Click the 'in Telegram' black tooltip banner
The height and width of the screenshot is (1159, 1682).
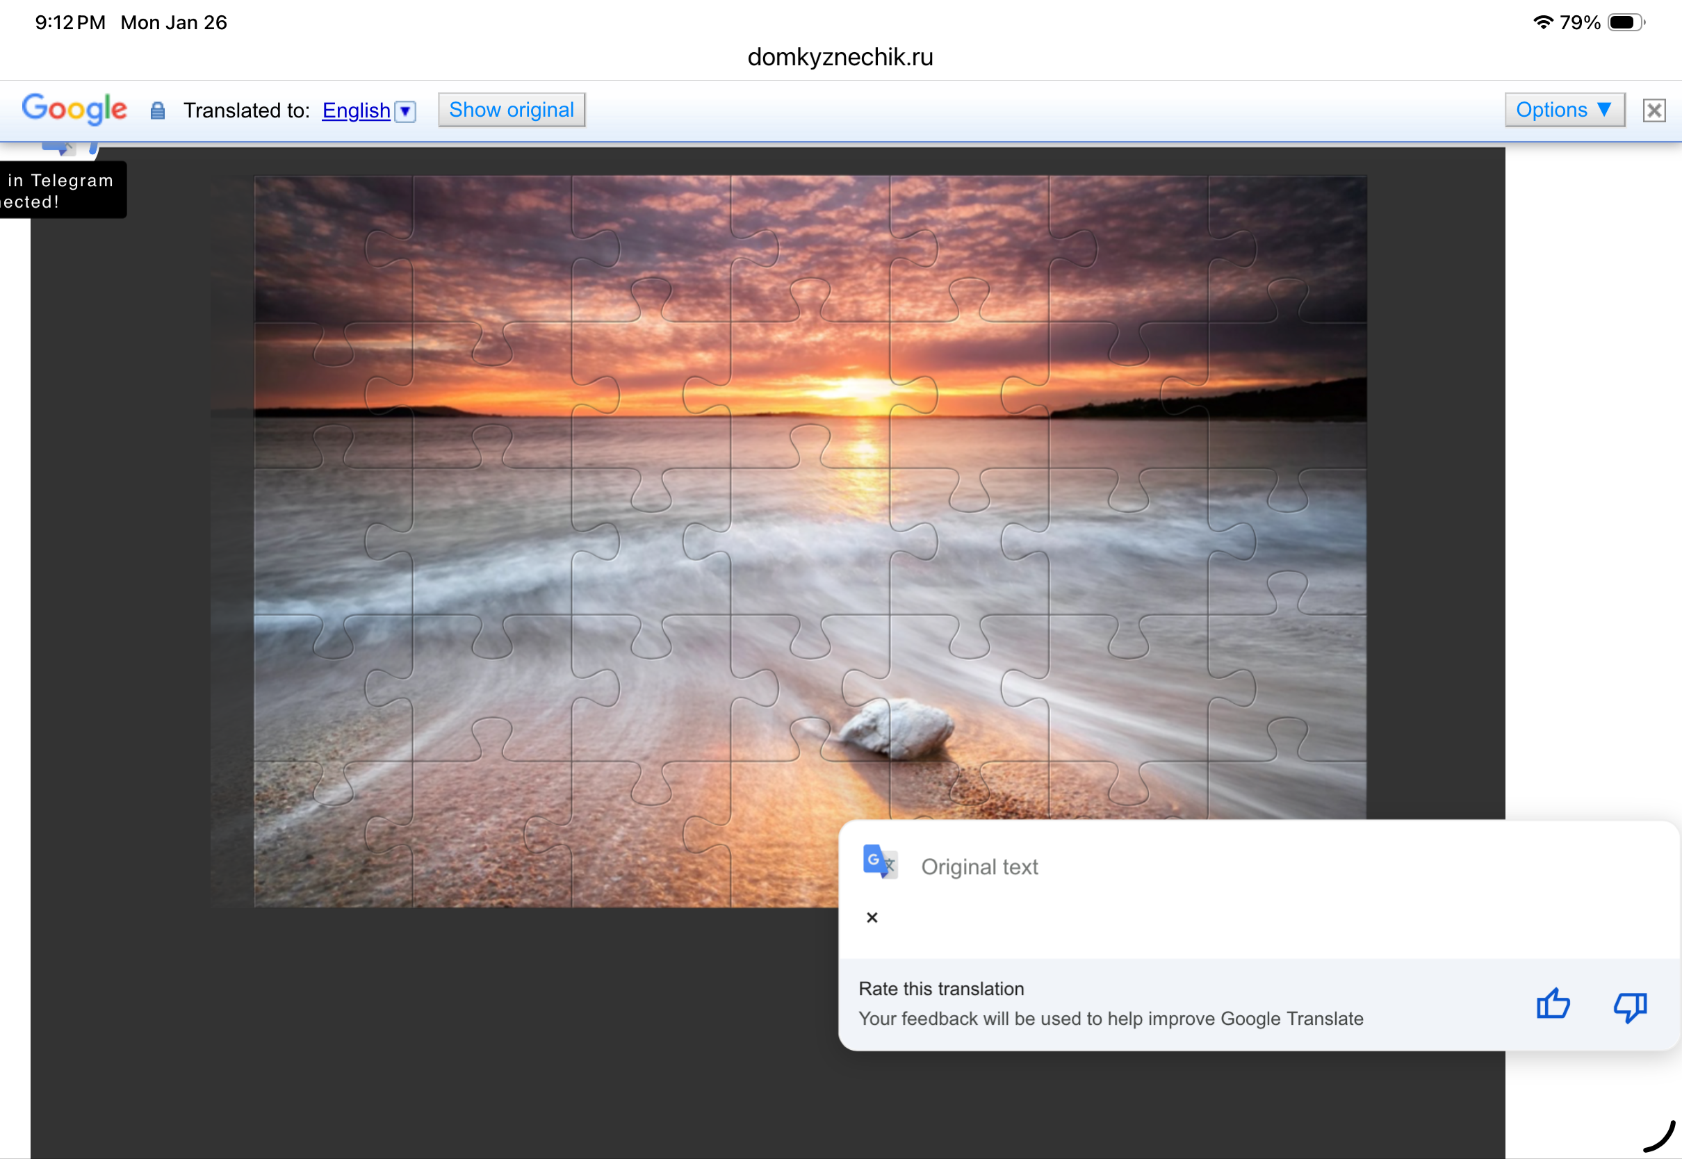[62, 190]
